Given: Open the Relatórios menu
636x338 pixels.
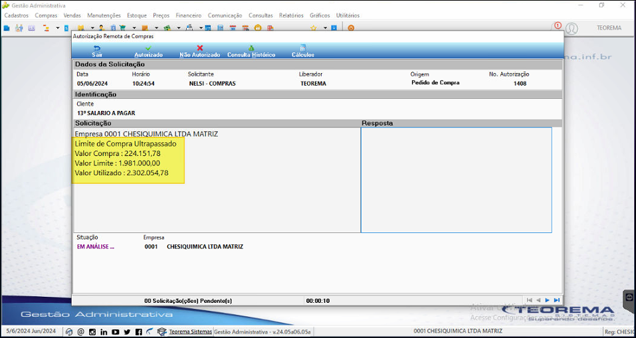Looking at the screenshot, I should pos(291,15).
